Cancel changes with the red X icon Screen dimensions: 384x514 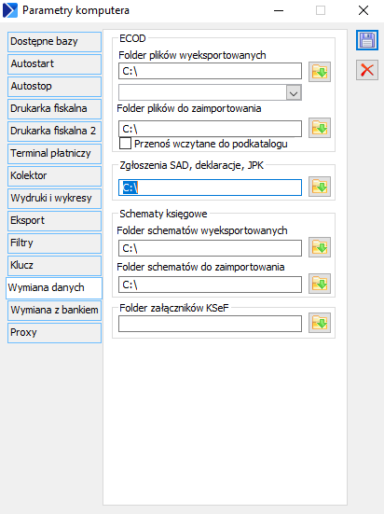click(367, 70)
